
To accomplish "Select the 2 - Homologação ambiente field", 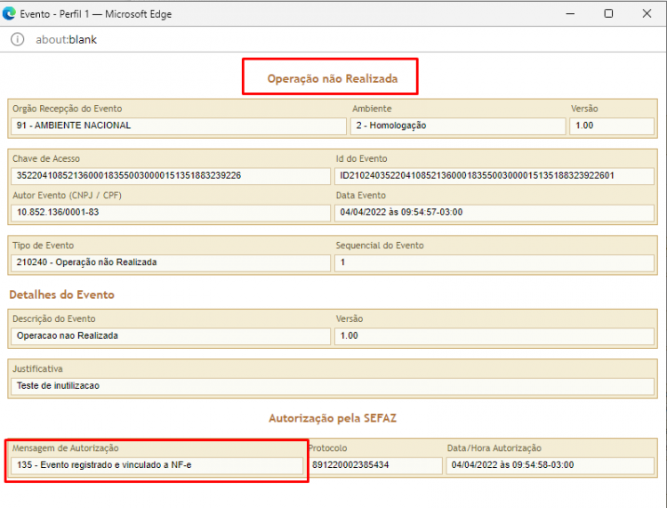I will coord(458,126).
